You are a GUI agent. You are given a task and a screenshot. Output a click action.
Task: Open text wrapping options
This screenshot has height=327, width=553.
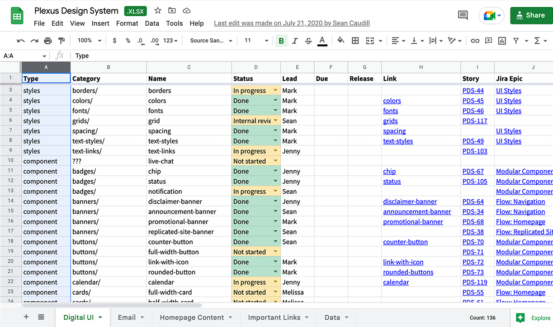point(435,41)
